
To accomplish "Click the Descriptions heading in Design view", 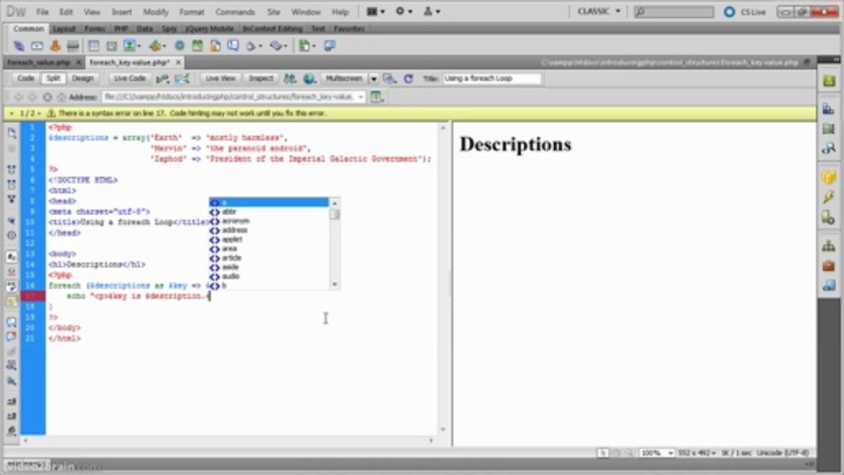I will pyautogui.click(x=515, y=144).
